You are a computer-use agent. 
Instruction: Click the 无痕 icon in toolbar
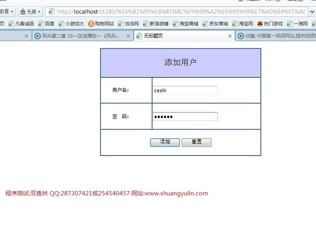[x=23, y=12]
